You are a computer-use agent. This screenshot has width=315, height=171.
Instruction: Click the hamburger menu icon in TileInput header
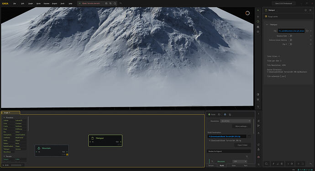[x=310, y=10]
